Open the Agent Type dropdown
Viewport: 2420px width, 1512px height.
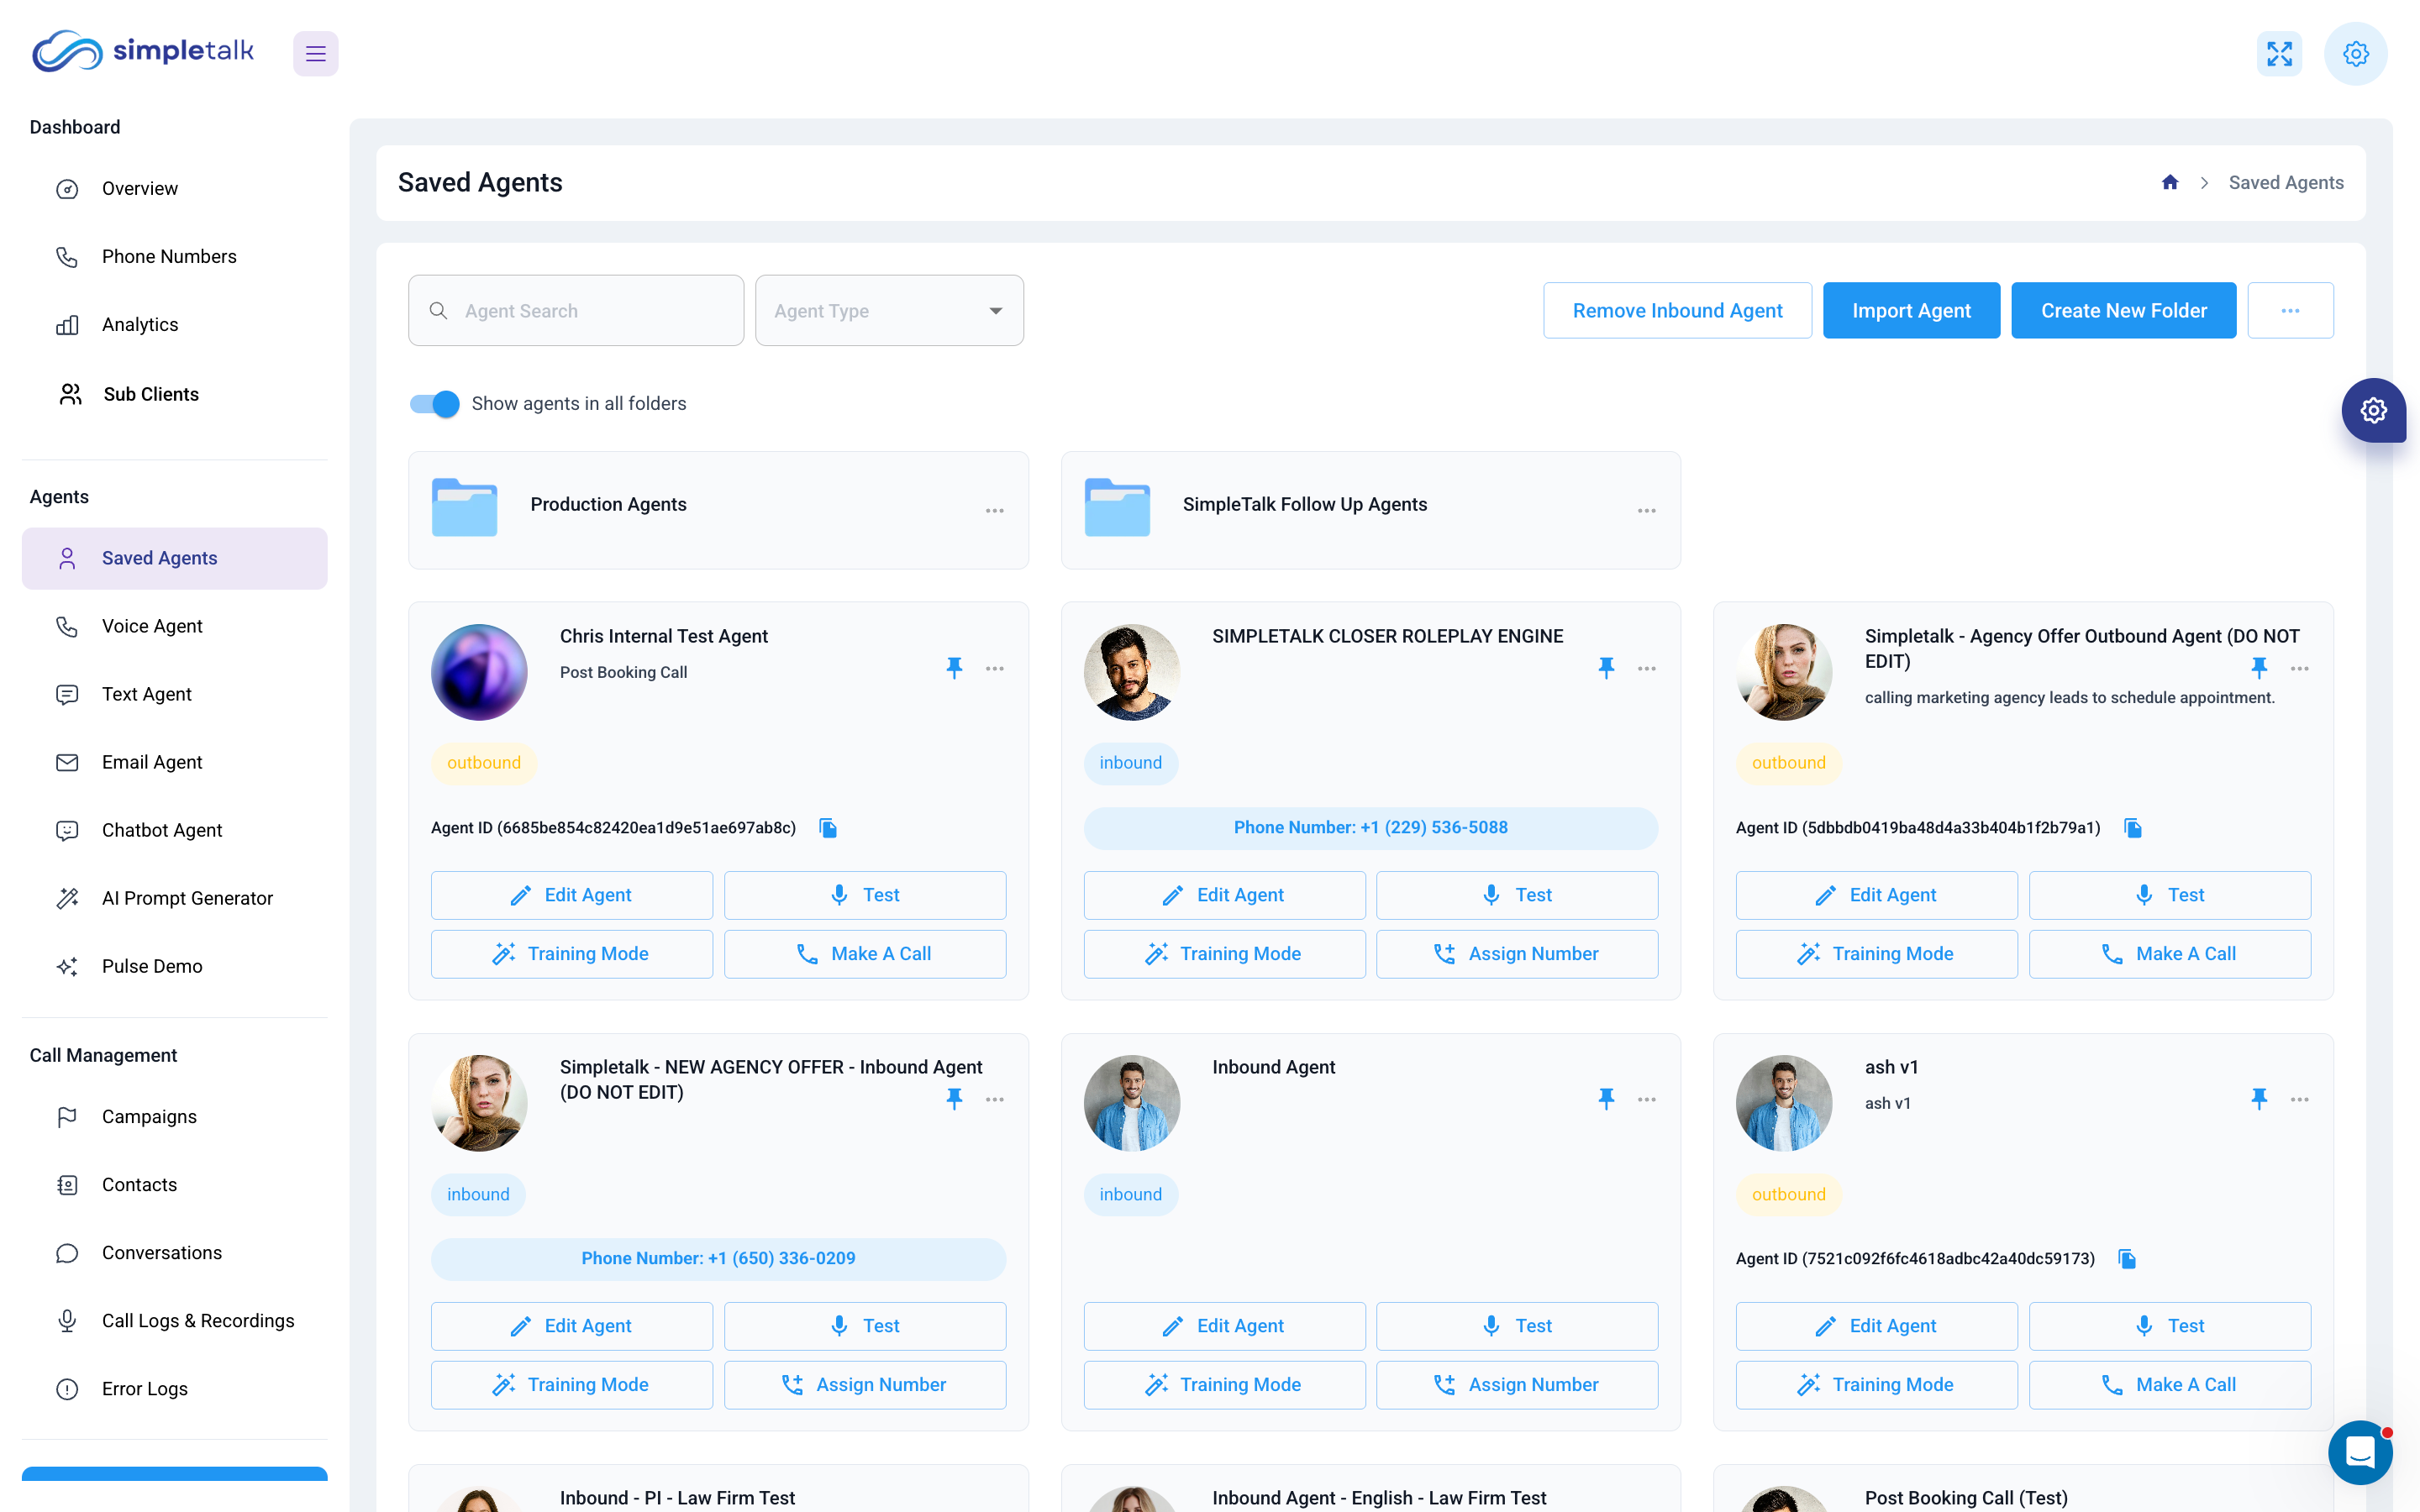tap(888, 310)
